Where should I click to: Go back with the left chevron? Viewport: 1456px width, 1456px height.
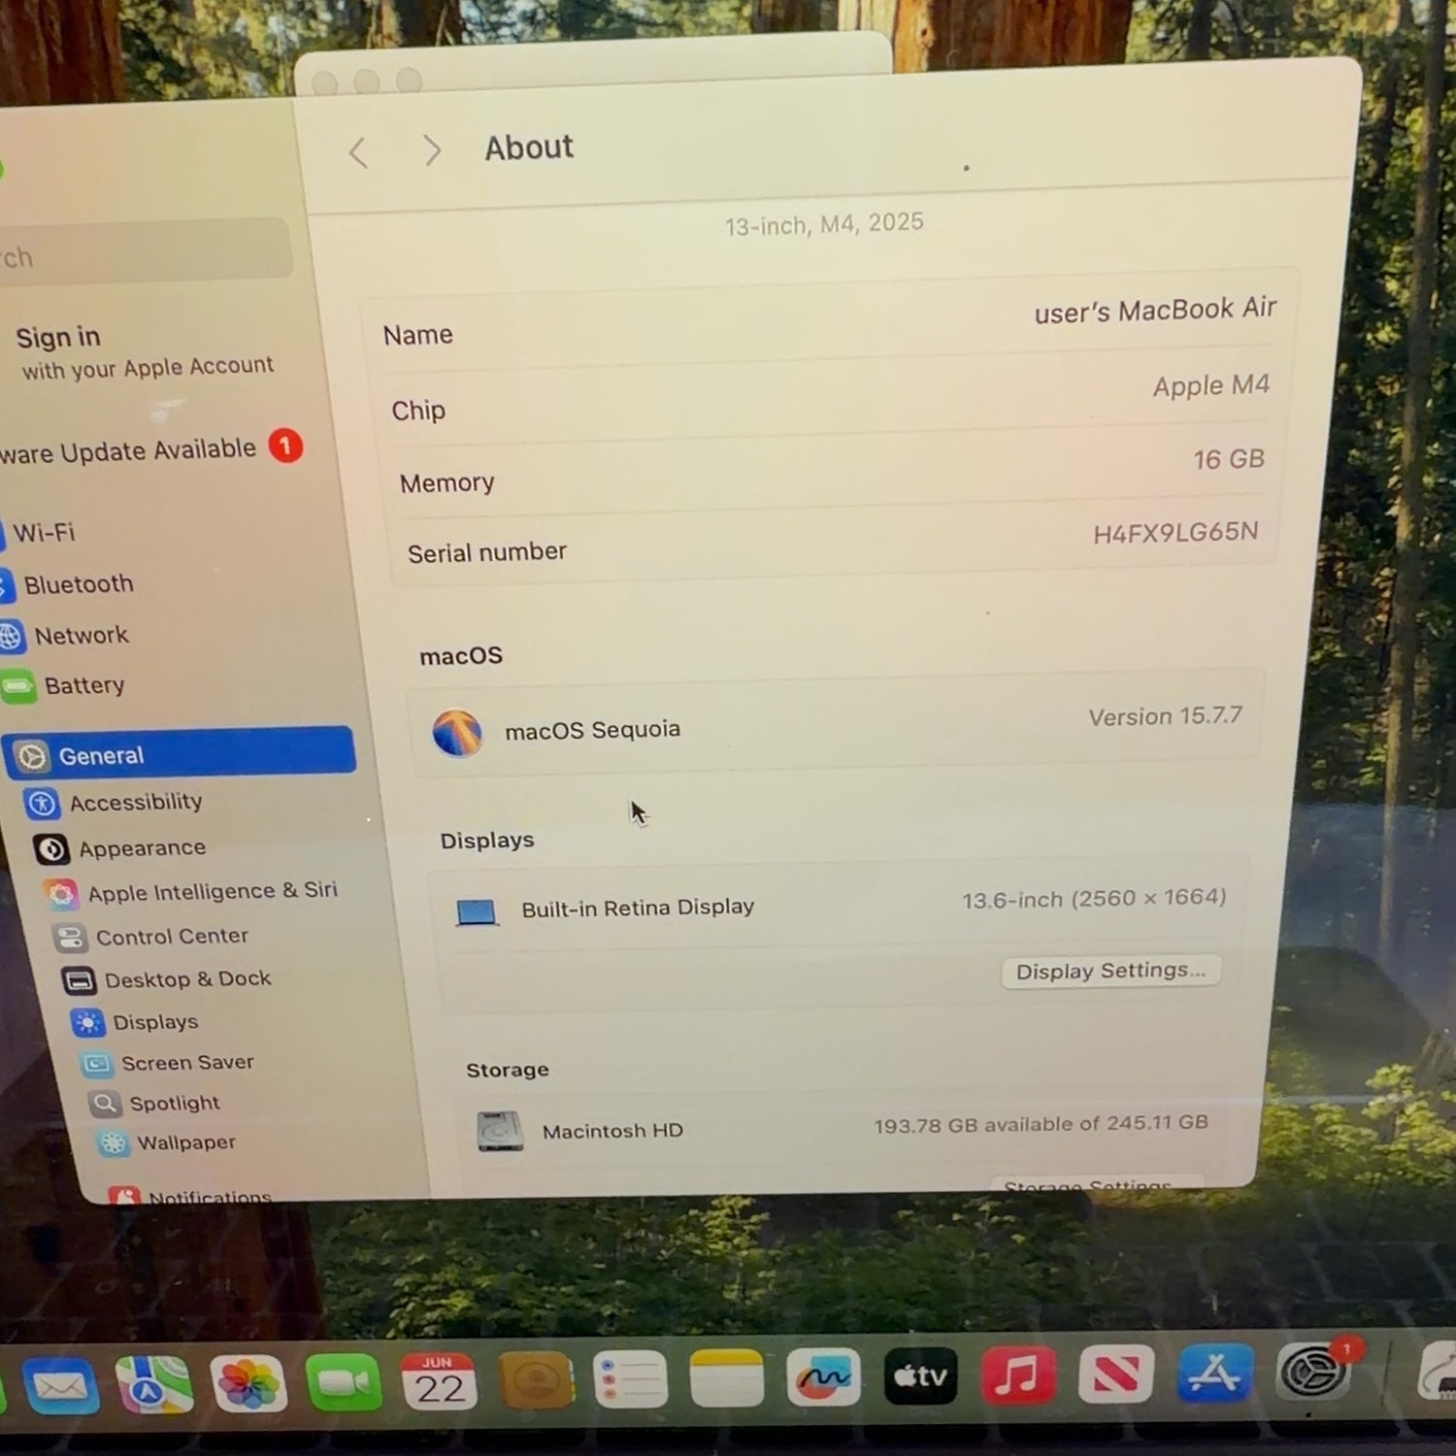click(x=358, y=152)
